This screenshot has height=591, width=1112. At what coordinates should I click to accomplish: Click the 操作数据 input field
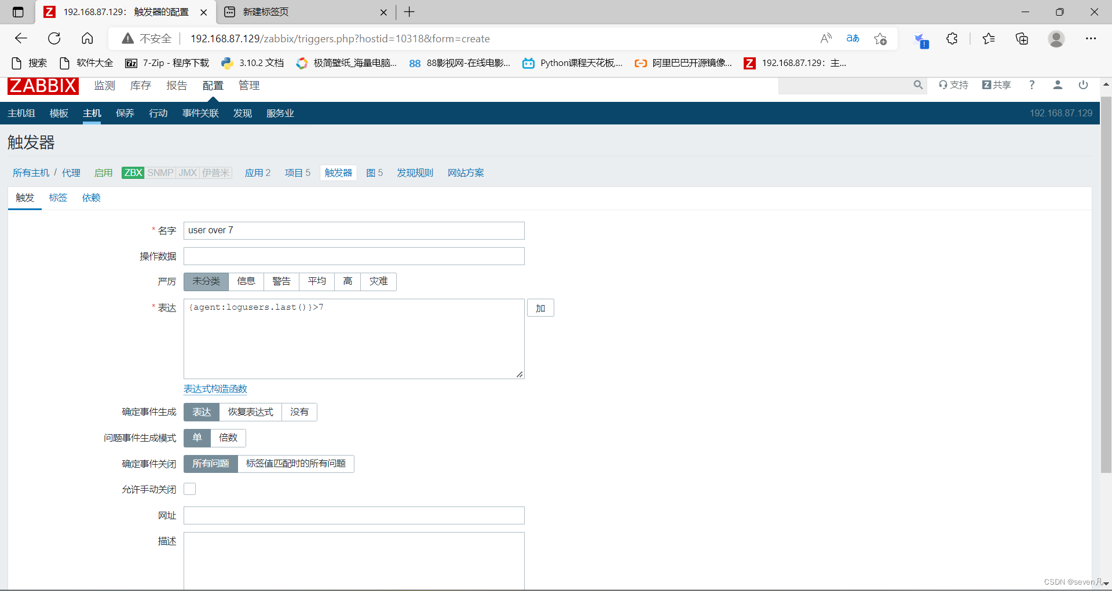tap(354, 256)
